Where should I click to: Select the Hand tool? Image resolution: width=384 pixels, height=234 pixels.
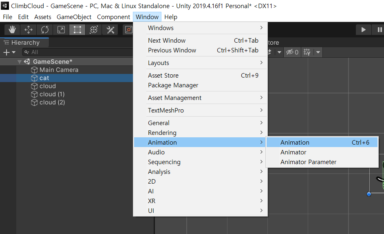12,30
